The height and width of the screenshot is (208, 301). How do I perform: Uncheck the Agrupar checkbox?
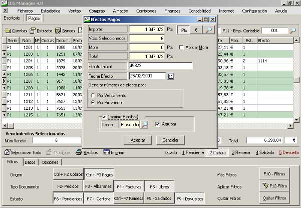[158, 124]
